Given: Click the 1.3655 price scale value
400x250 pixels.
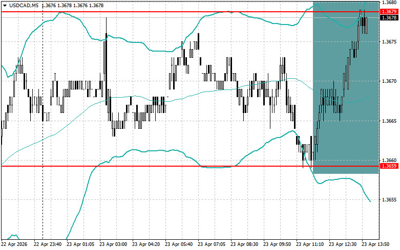Looking at the screenshot, I should coord(389,199).
